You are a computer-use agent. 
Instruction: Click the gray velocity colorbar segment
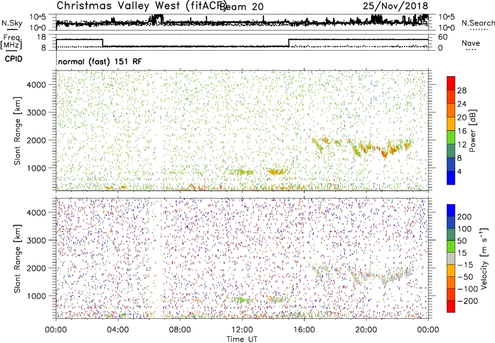(451, 258)
